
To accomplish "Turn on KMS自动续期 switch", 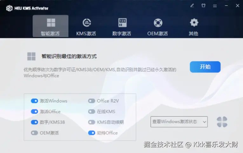I will pyautogui.click(x=91, y=122).
